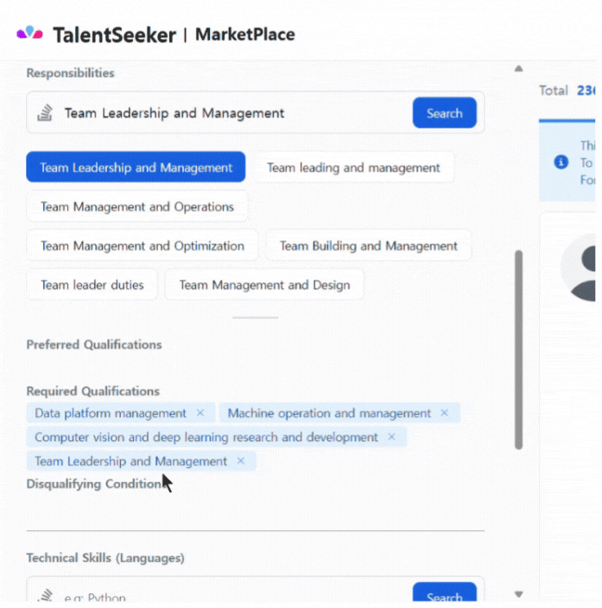Click the Technical Skills (Languages) heading
The height and width of the screenshot is (608, 602).
pyautogui.click(x=105, y=558)
